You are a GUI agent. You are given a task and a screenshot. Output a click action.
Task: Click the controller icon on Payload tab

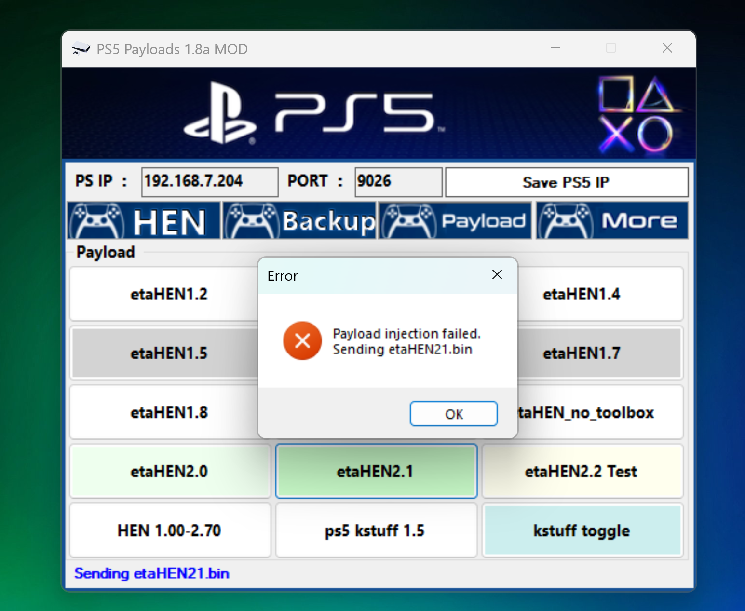pyautogui.click(x=409, y=221)
